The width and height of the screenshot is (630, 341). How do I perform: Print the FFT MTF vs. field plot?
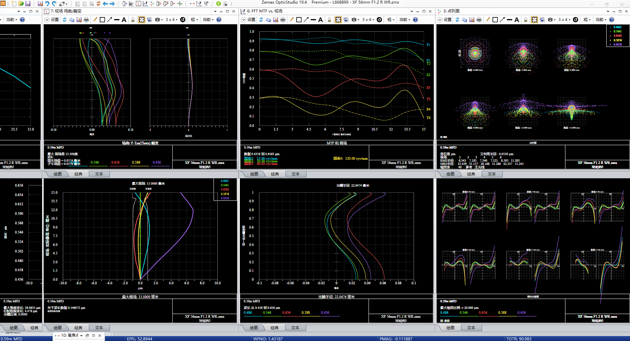[283, 20]
